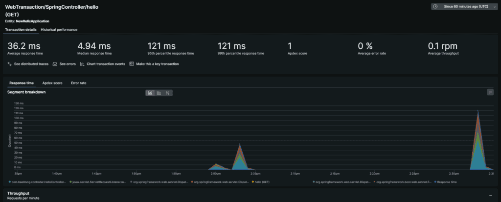The height and width of the screenshot is (202, 501).
Task: Click the key transaction icon
Action: click(x=132, y=64)
